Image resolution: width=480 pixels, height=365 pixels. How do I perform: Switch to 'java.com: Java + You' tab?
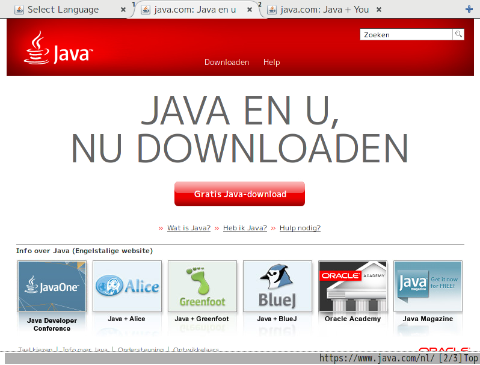point(324,10)
